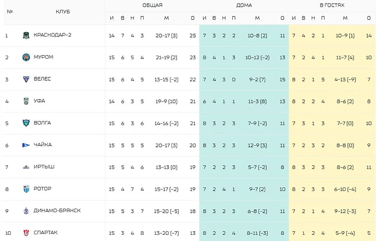
Task: Click the Уфа club logo
Action: [26, 101]
